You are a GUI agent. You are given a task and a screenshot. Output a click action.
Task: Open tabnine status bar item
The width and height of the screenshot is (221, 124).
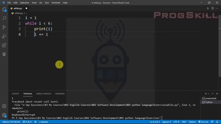pos(44,122)
